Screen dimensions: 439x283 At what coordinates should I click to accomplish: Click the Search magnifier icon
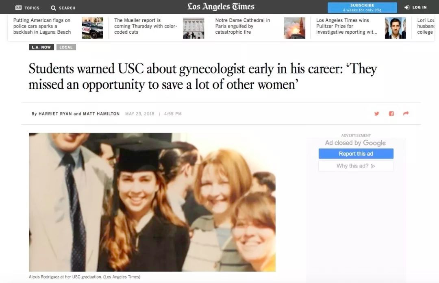point(53,8)
